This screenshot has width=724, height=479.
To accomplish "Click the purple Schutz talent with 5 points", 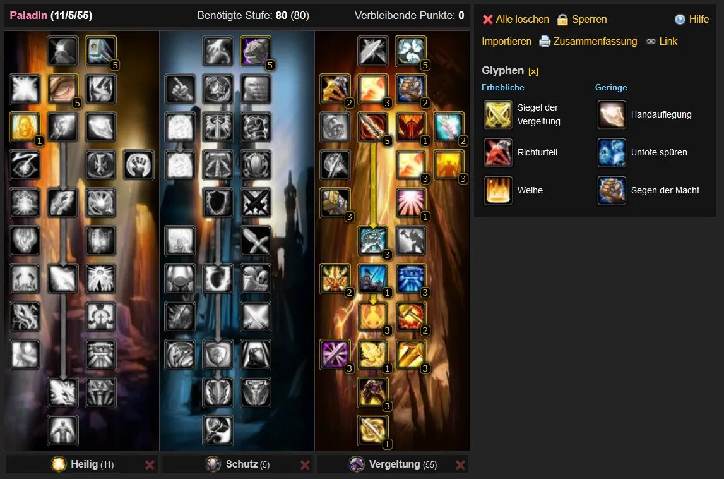I will point(256,51).
